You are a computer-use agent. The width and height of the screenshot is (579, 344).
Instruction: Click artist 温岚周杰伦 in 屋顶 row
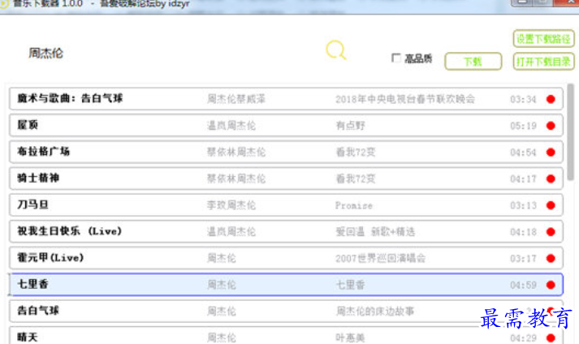click(231, 126)
